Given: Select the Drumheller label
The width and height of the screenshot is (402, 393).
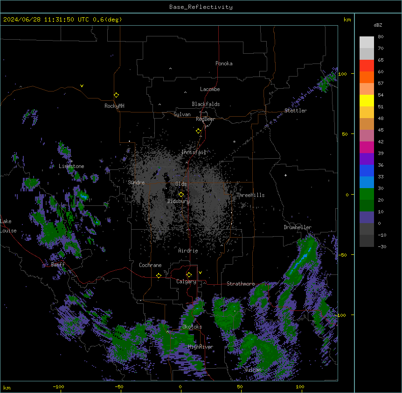Looking at the screenshot, I should click(298, 227).
